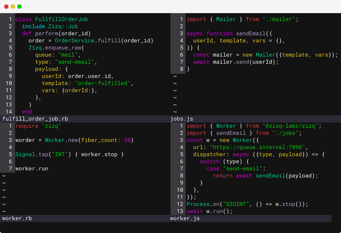Click the green maximize window button
Screen dimensions: 341x233
pos(19,7)
